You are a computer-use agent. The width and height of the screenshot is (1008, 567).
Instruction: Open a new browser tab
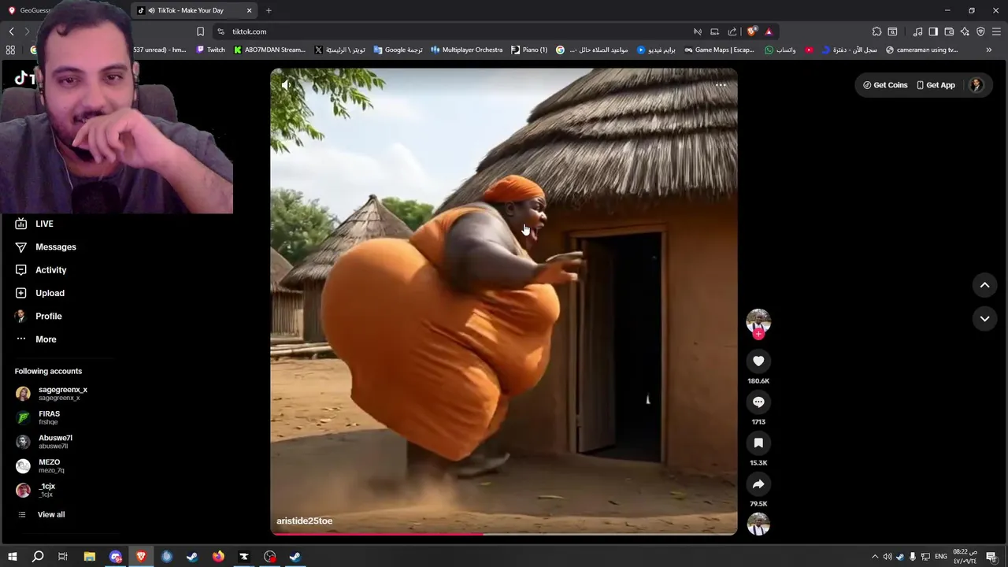pos(269,10)
